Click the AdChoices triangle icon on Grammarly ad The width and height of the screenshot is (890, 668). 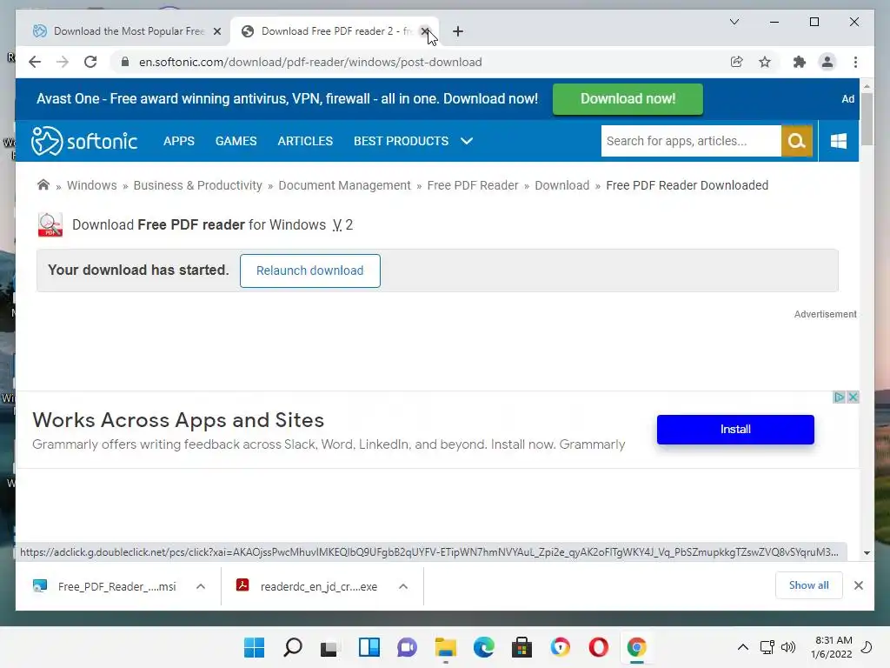coord(839,397)
